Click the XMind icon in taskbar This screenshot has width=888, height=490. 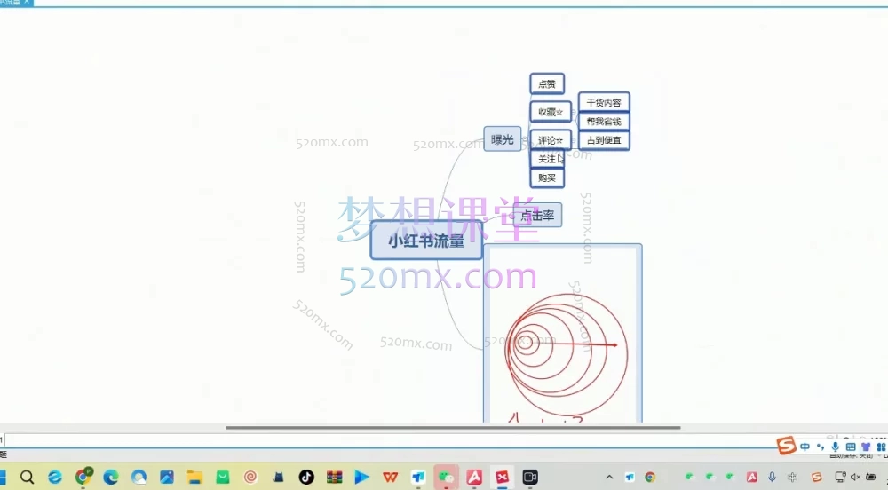[x=502, y=478]
